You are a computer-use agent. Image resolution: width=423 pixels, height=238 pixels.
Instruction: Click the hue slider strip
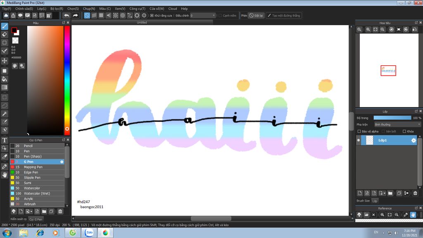[67, 80]
